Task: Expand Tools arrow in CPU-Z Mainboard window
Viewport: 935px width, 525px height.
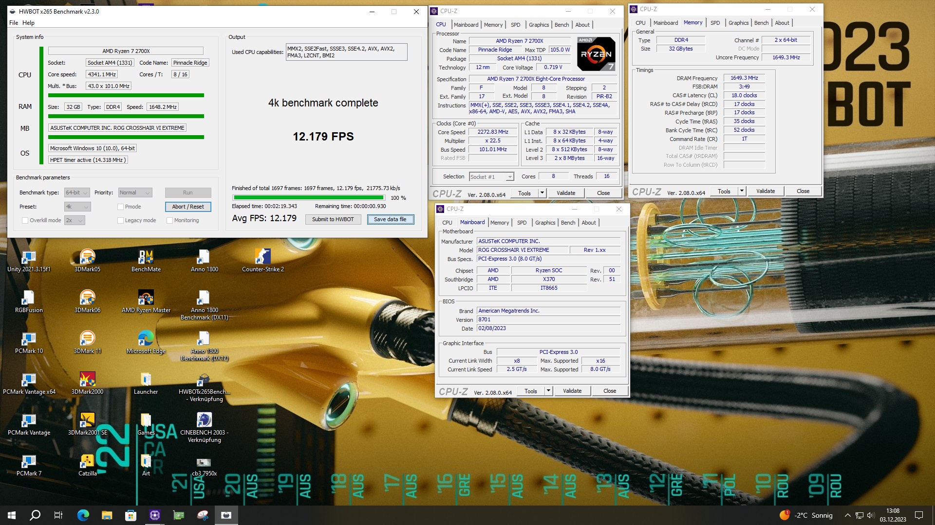Action: (x=548, y=391)
